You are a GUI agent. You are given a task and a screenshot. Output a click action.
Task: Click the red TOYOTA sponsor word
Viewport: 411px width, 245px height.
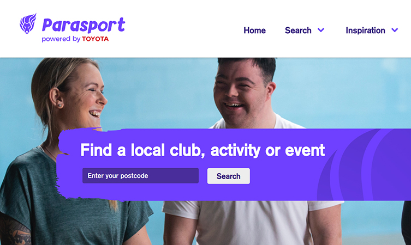coord(95,39)
